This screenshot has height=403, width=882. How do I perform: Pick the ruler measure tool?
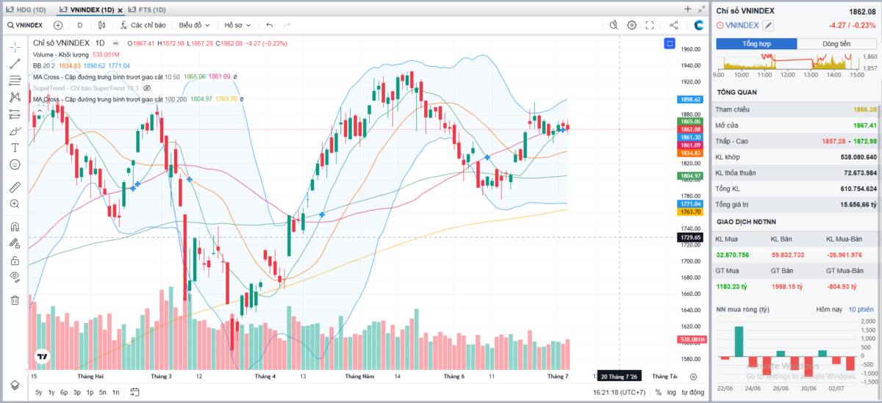coord(14,186)
